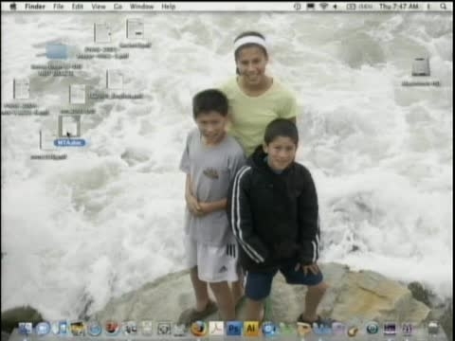Screen dimensions: 455x341
Task: Open the Apple menu
Action: pyautogui.click(x=12, y=7)
